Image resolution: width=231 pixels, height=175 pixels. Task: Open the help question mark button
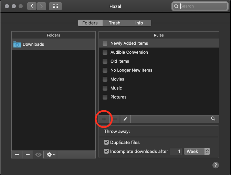pyautogui.click(x=216, y=165)
